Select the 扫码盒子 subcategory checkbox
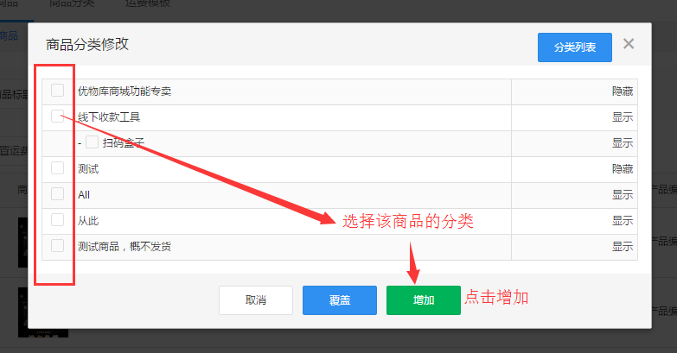Viewport: 677px width, 353px height. point(92,142)
